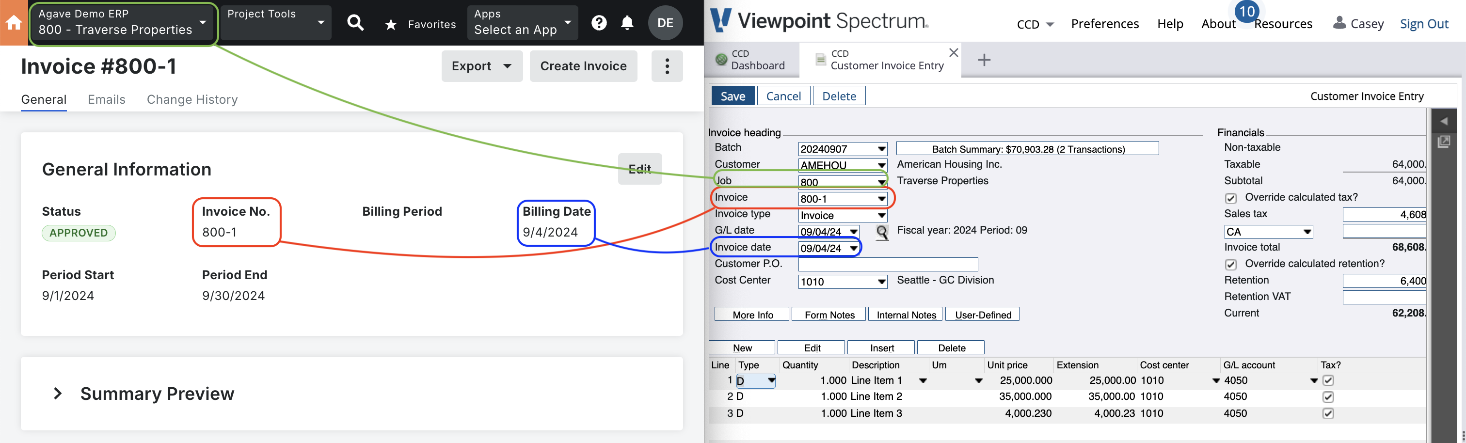The width and height of the screenshot is (1466, 443).
Task: Switch to the General tab
Action: click(x=44, y=99)
